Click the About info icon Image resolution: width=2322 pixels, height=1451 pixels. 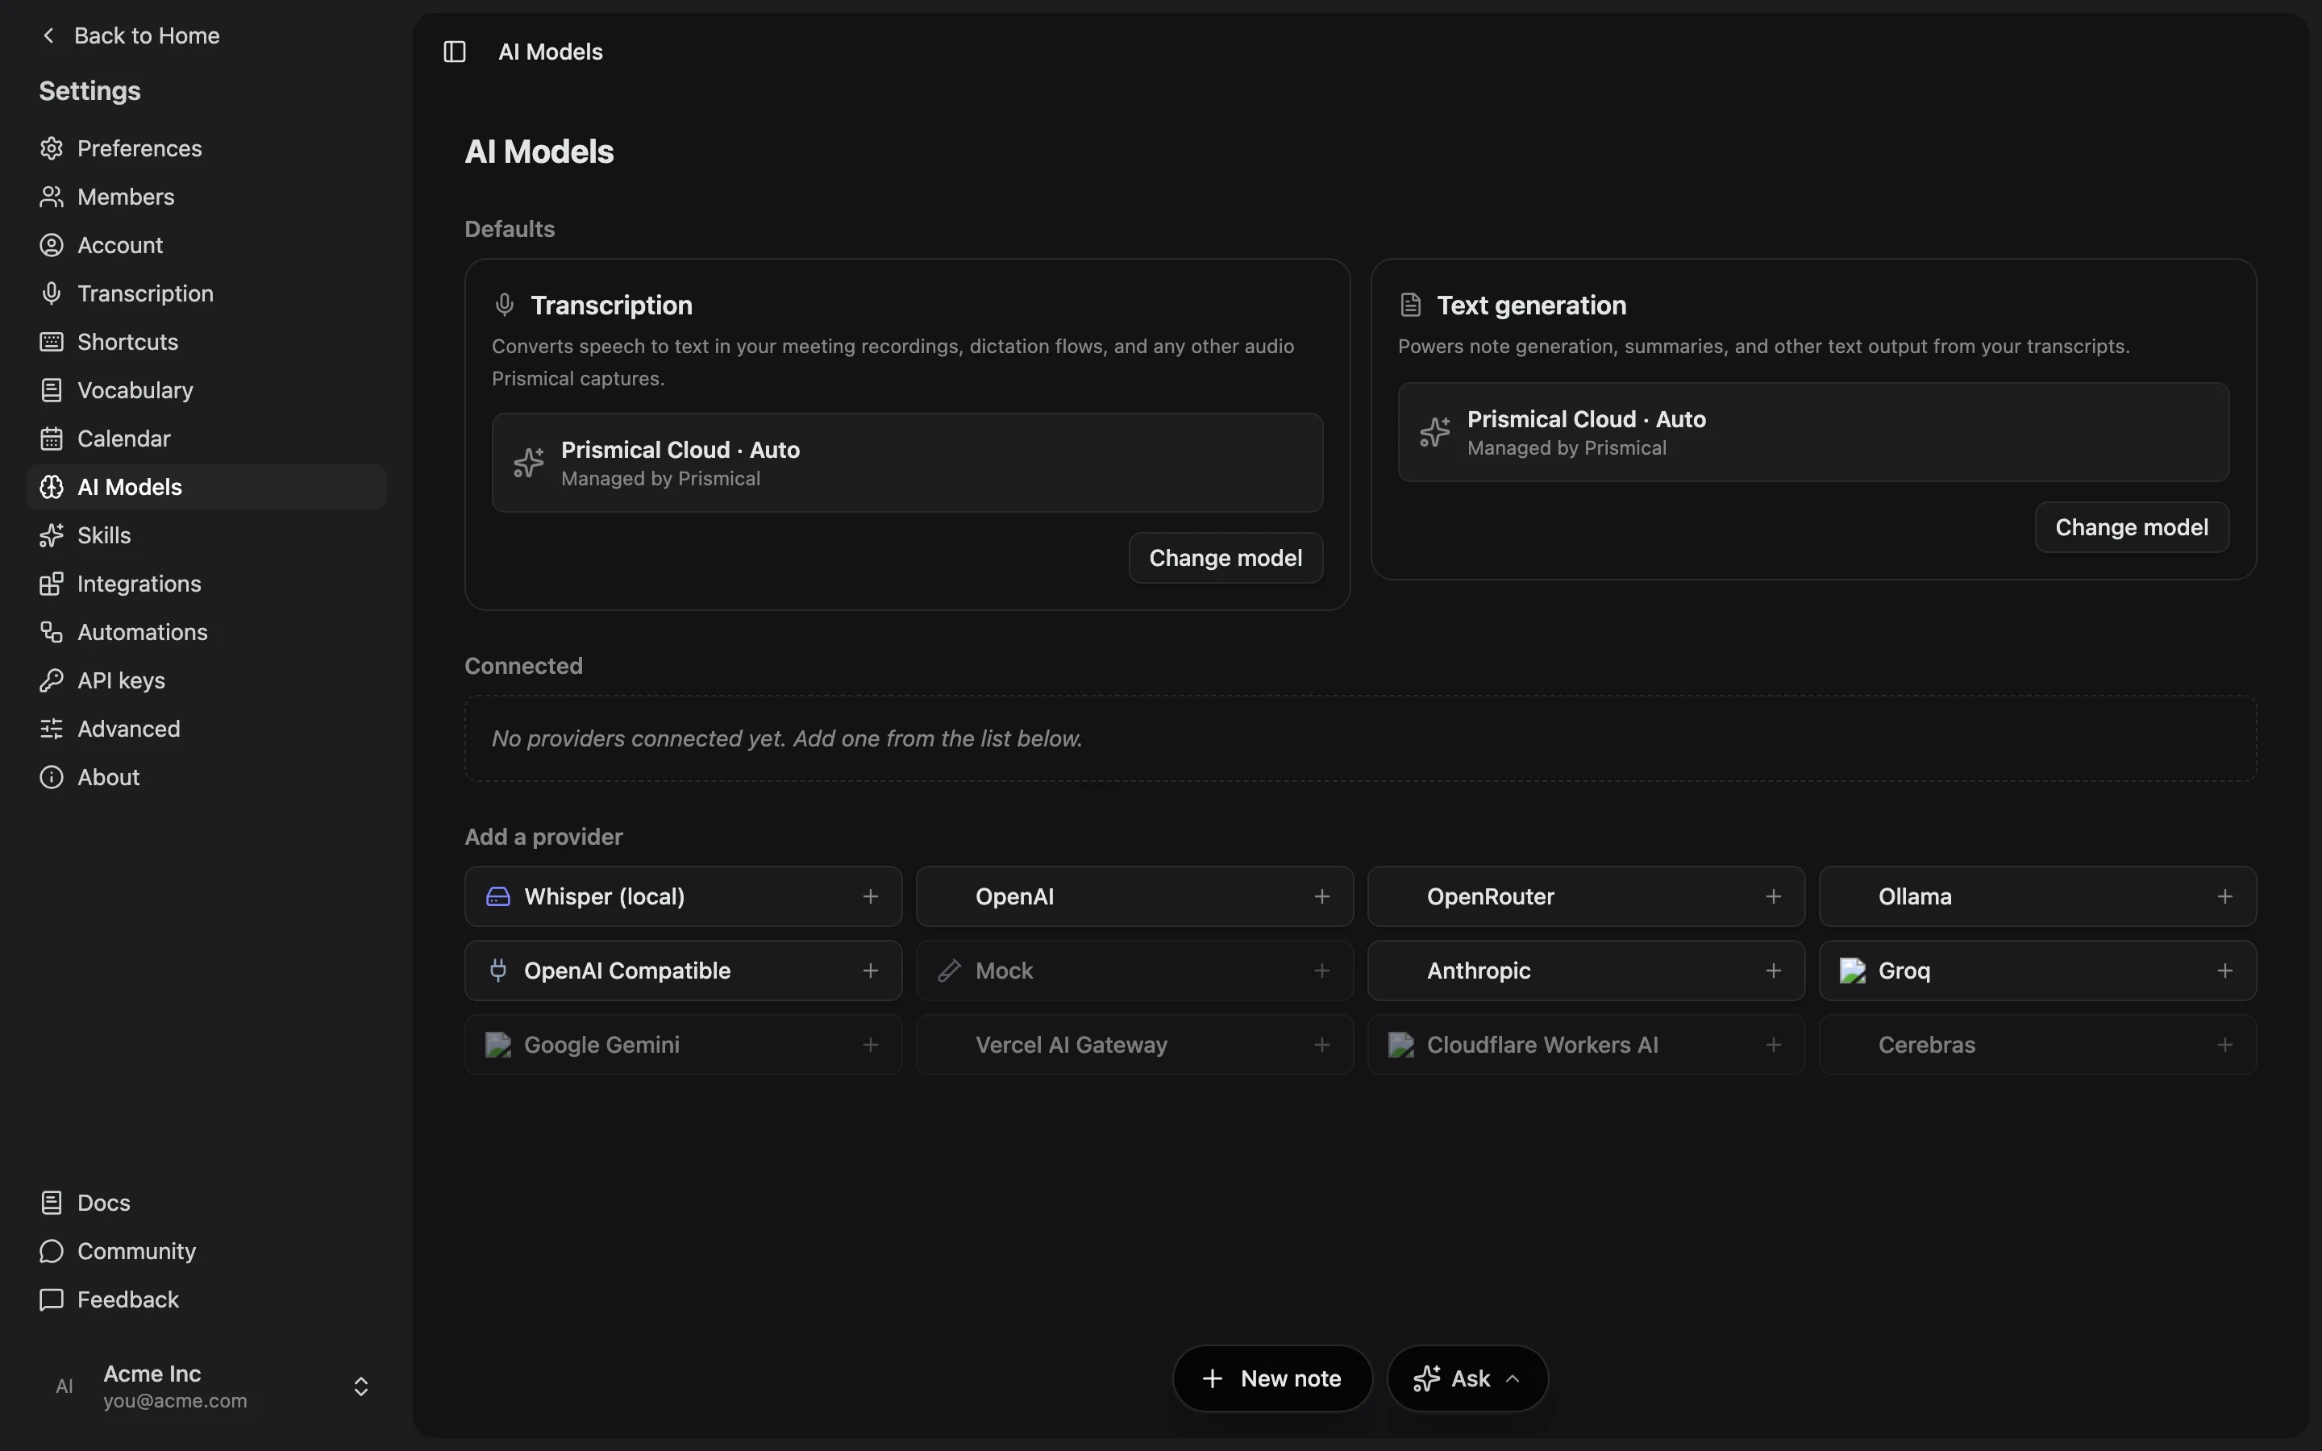pyautogui.click(x=52, y=777)
